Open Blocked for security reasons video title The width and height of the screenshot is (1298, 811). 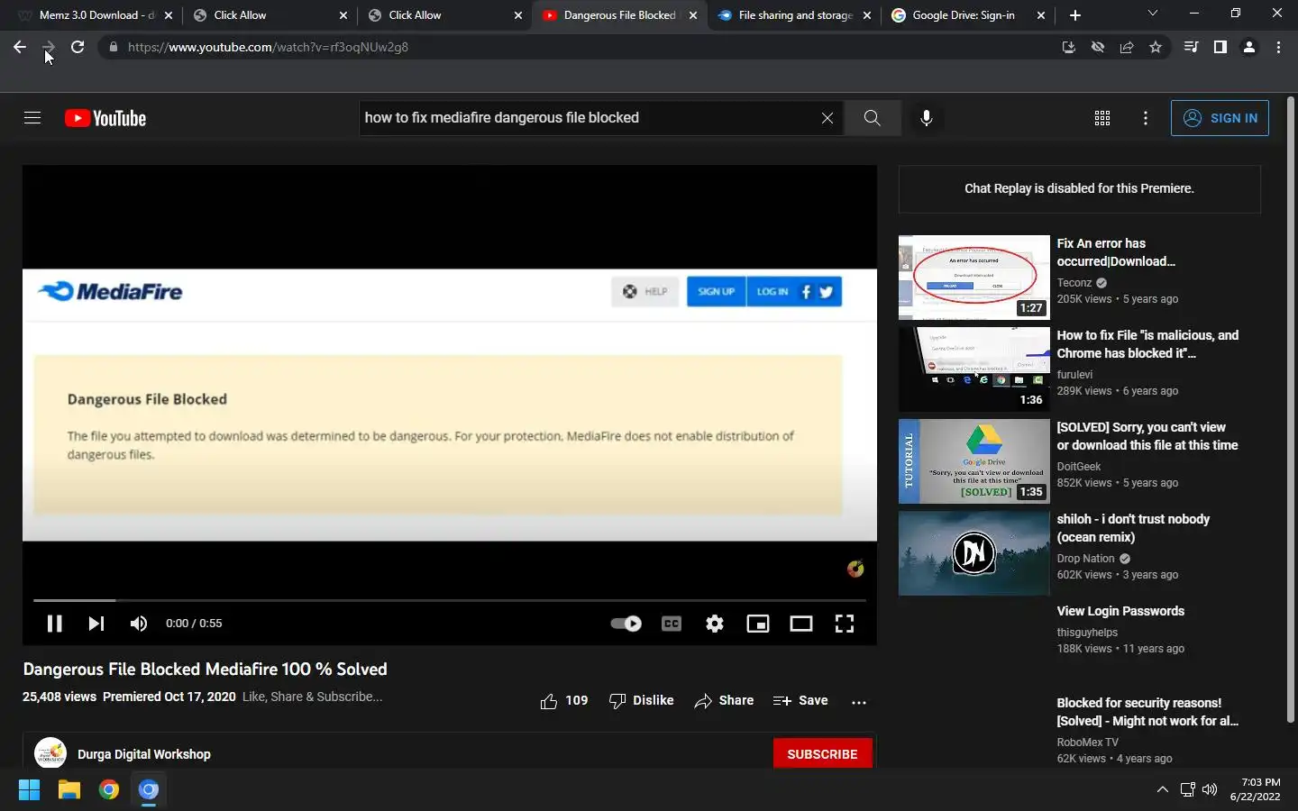click(x=1147, y=712)
